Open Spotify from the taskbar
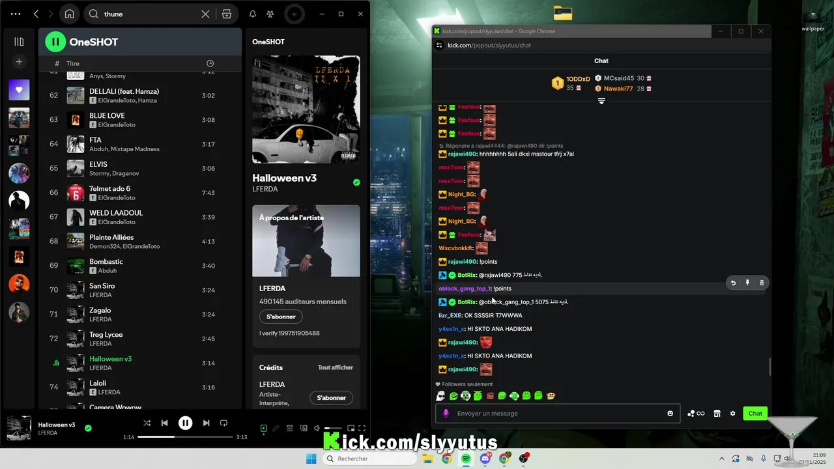Viewport: 834px width, 469px height. 467,459
